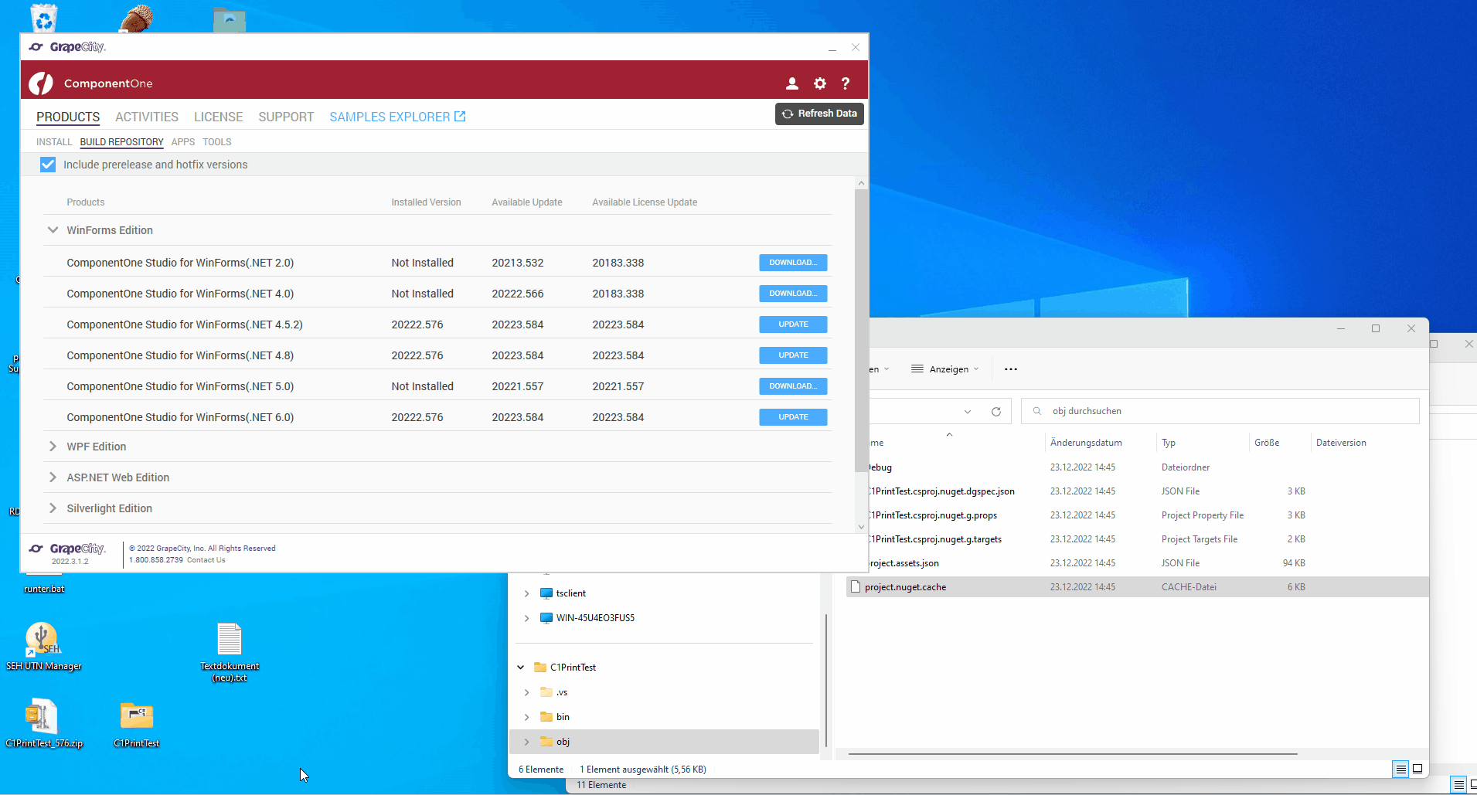The image size is (1477, 795).
Task: Switch Explorer to large thumbnails view icon
Action: coord(1417,769)
